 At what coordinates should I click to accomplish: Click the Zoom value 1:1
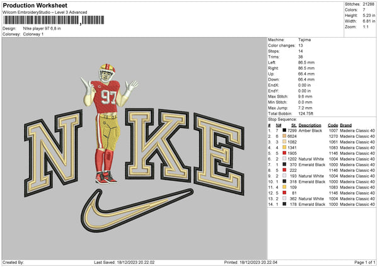point(365,26)
